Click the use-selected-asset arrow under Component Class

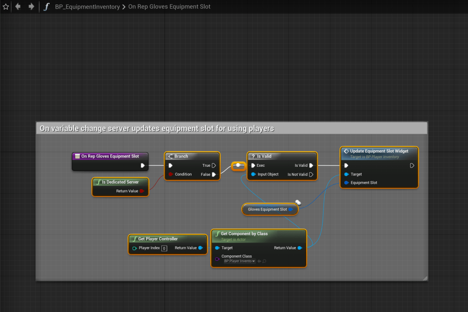point(259,261)
